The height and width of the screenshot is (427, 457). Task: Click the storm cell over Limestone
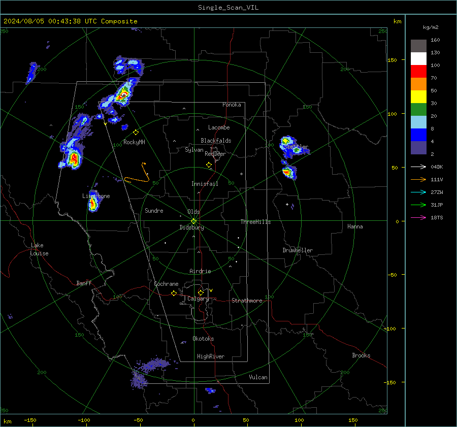click(x=93, y=203)
